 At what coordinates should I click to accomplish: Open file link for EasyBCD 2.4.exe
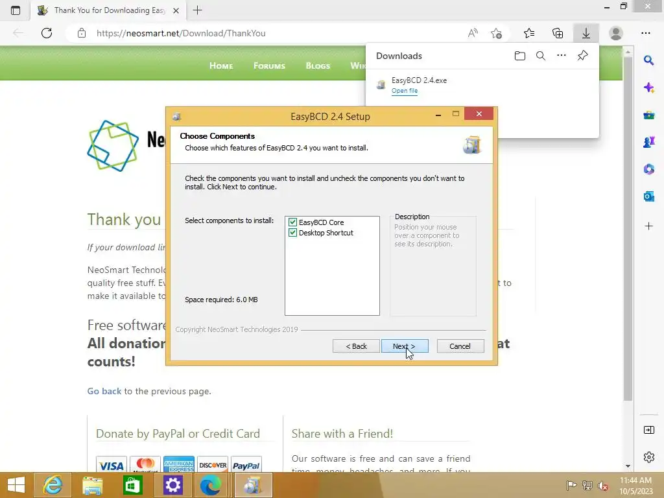click(x=405, y=91)
